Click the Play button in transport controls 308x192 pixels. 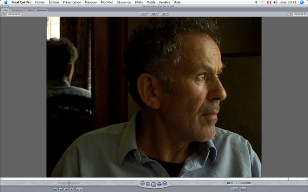(154, 185)
